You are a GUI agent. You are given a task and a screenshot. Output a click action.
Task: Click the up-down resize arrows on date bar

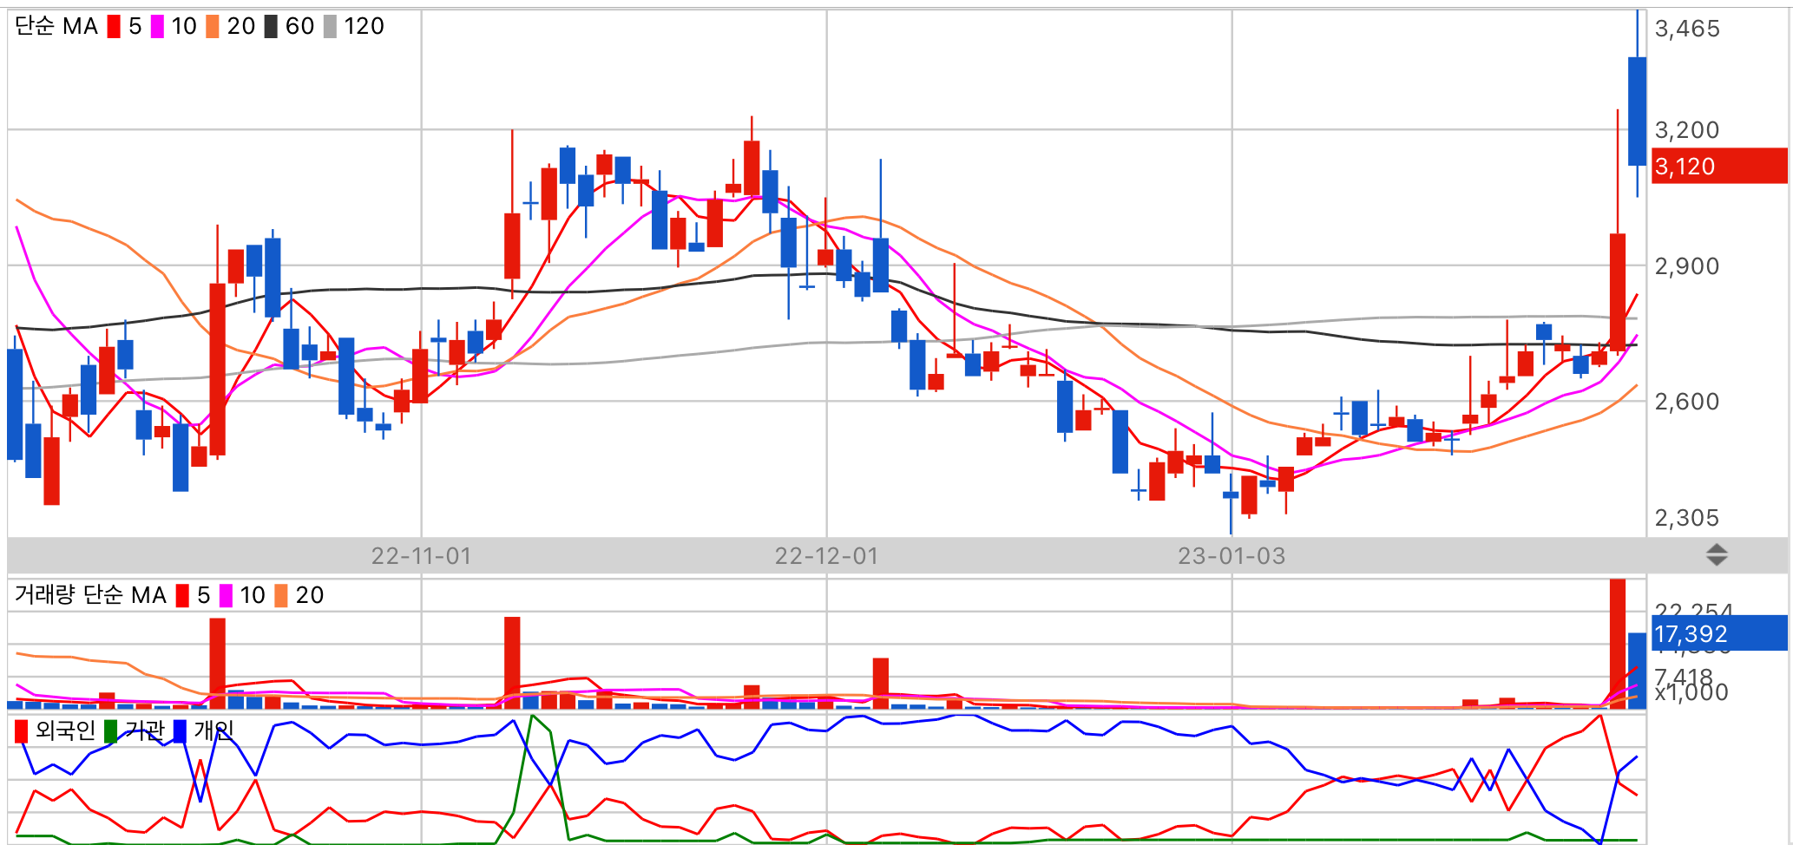tap(1717, 555)
